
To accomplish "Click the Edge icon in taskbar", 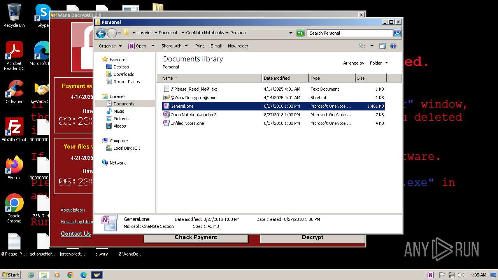I will [x=83, y=275].
